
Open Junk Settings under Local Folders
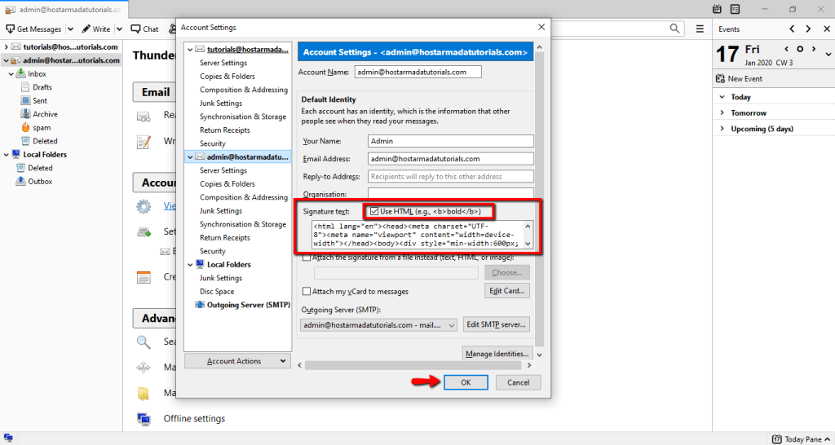[220, 278]
